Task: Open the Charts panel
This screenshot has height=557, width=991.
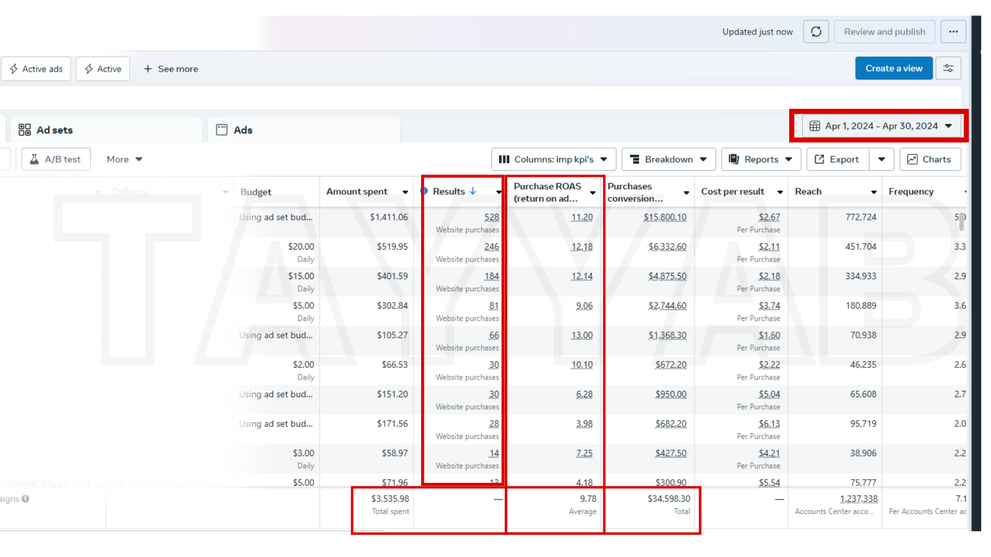Action: coord(930,160)
